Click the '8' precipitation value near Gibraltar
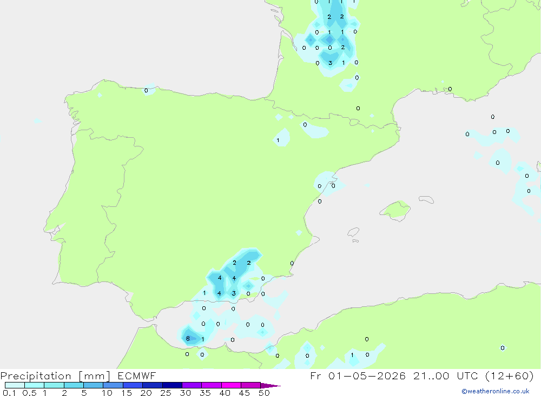 click(188, 339)
